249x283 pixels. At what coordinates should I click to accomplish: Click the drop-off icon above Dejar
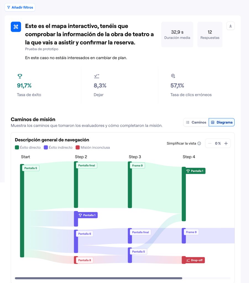[96, 76]
